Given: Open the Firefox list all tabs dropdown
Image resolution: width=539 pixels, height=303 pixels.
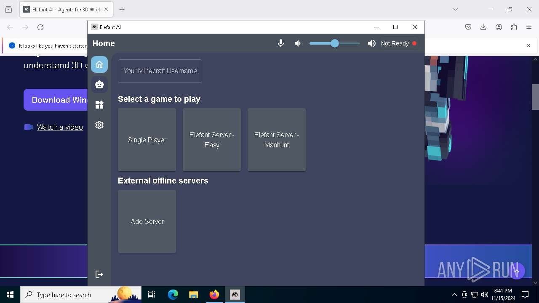Looking at the screenshot, I should pyautogui.click(x=456, y=9).
